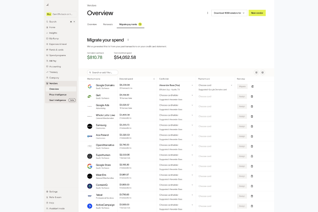Remove West Elm using trash icon
318x212 pixels.
click(252, 176)
